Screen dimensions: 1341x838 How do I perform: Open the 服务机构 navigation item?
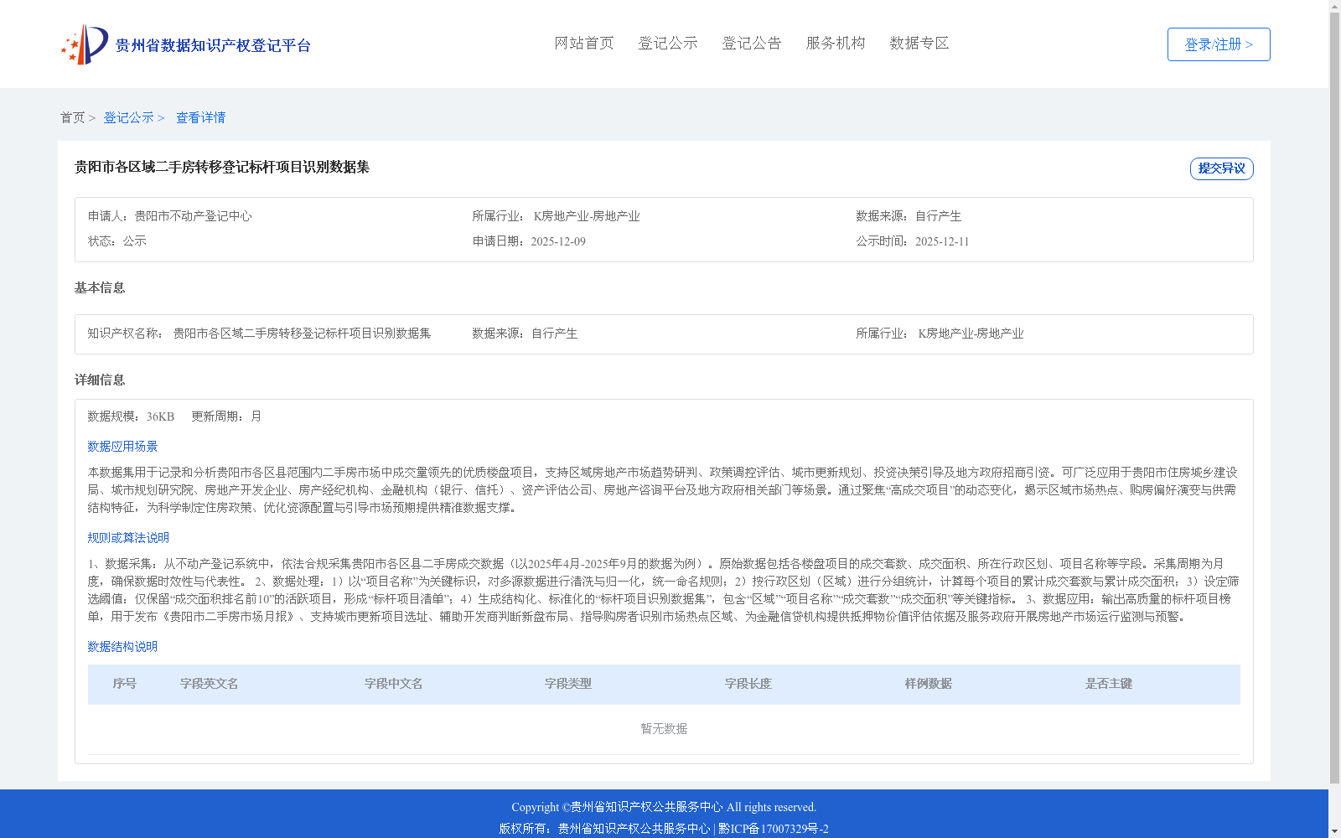pyautogui.click(x=836, y=43)
